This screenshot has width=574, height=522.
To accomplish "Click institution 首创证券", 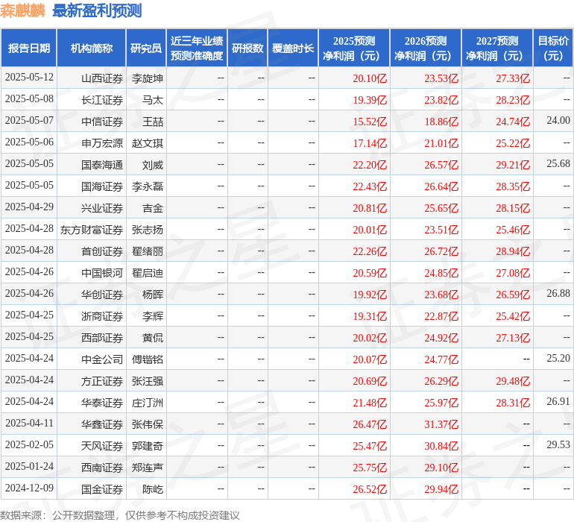I will click(102, 251).
